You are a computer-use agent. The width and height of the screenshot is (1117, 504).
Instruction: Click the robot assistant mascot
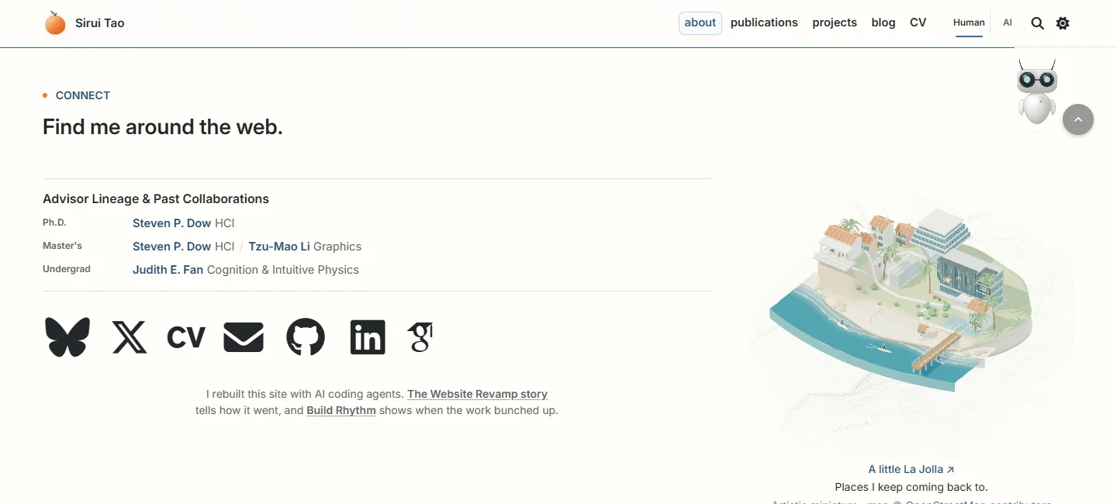coord(1037,91)
